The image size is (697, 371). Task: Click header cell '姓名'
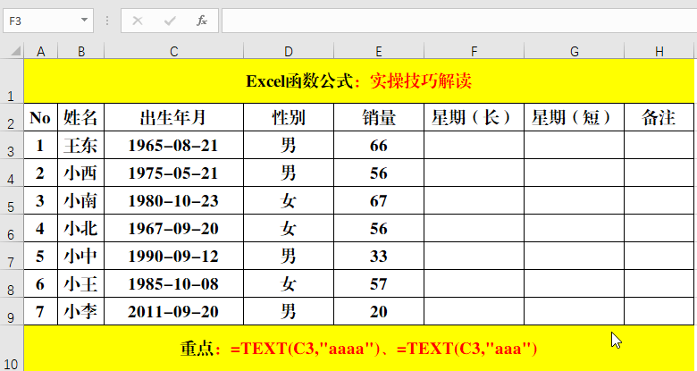point(81,117)
